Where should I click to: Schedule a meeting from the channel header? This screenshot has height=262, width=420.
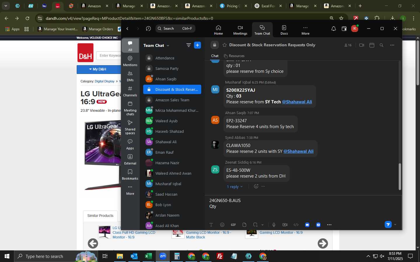[372, 45]
